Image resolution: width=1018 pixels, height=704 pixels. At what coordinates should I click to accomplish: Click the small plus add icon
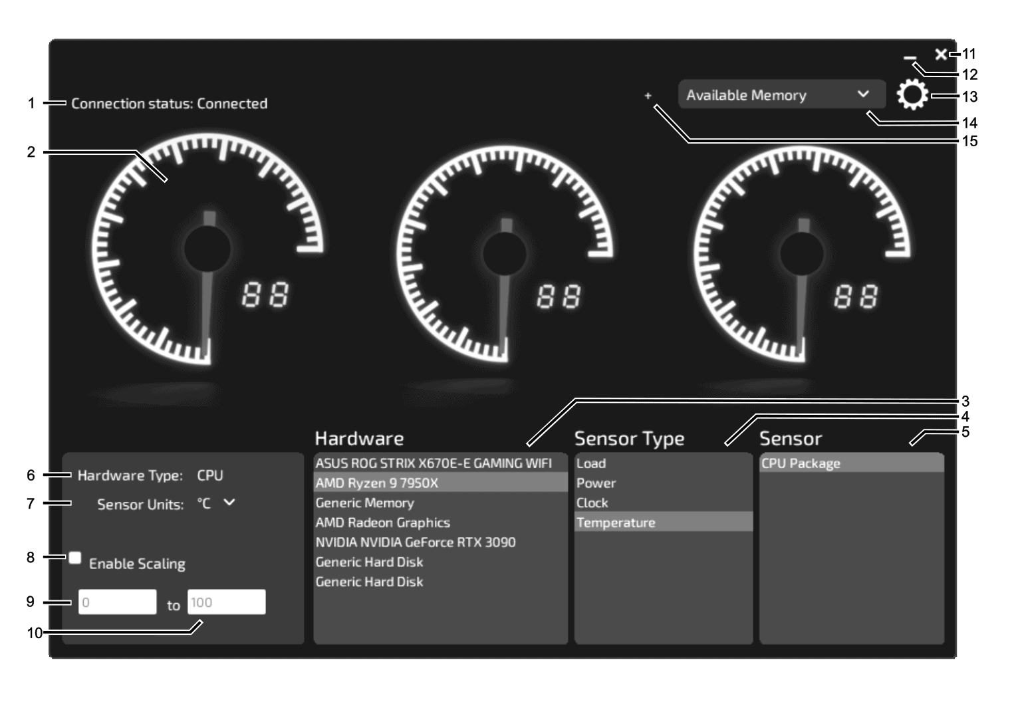click(x=648, y=96)
